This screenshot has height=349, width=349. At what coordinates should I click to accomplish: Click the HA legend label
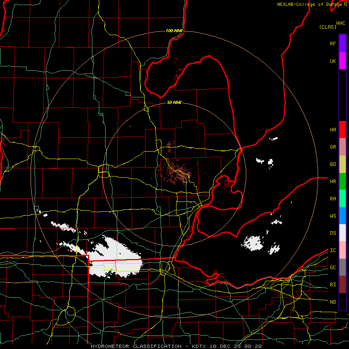(x=333, y=130)
